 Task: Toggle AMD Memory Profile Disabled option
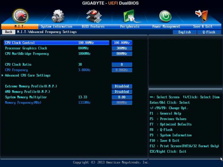coord(122,92)
